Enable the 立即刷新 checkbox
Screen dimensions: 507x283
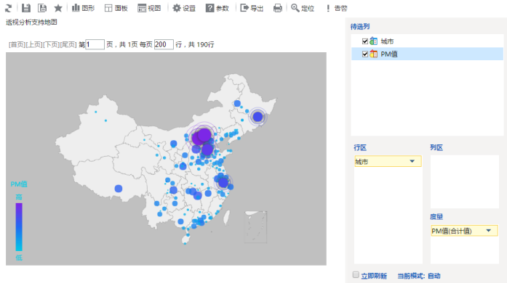coord(356,274)
